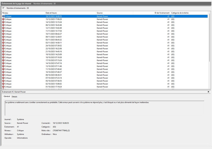Sort by Date et heure column

click(70, 13)
